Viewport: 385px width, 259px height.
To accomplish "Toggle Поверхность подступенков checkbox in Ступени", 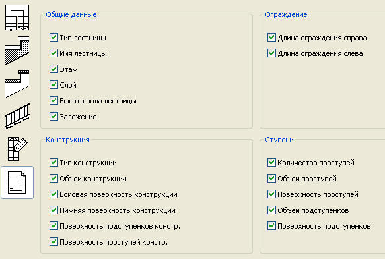I will click(271, 226).
